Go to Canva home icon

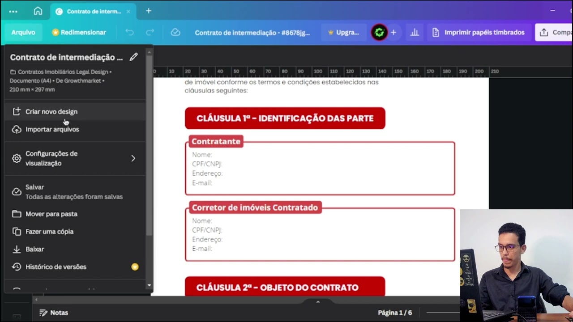(38, 11)
